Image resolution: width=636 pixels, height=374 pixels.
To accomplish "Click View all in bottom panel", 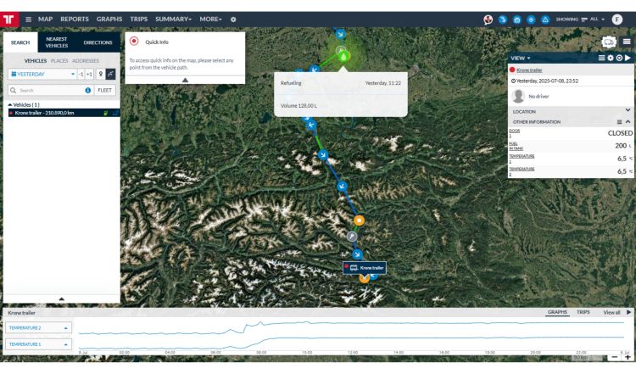I will (611, 312).
